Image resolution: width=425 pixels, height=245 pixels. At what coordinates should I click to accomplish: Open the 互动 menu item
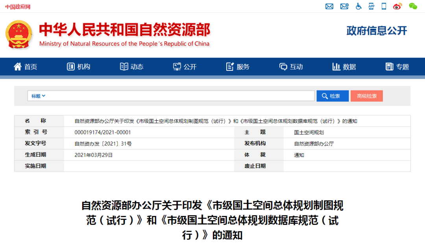[x=296, y=67]
